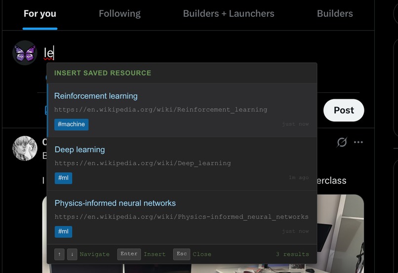Click the #ml tag under Physics-informed neural networks
398x273 pixels.
pyautogui.click(x=64, y=232)
